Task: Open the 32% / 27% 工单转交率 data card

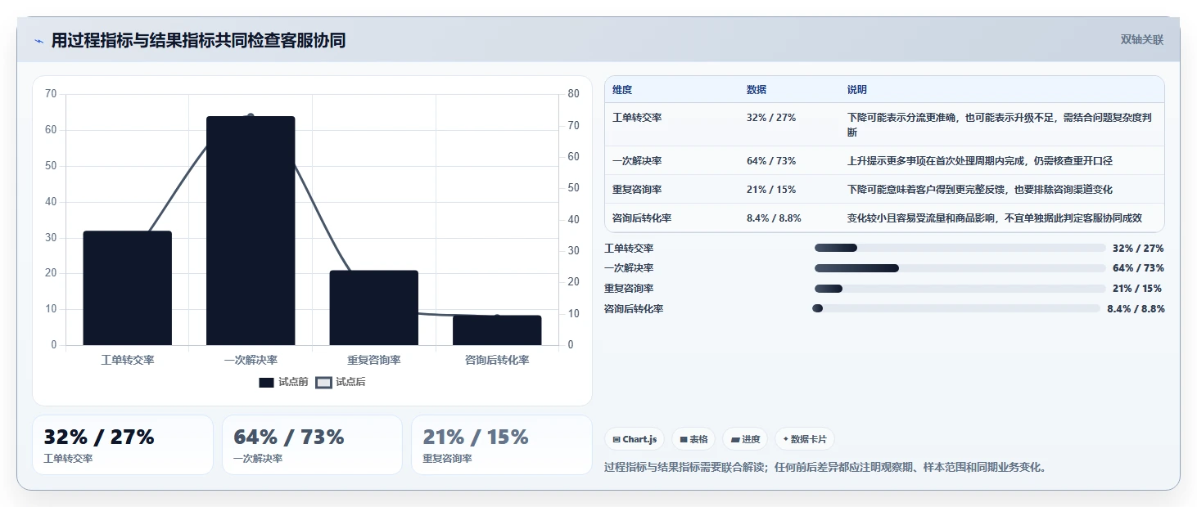Action: coord(123,445)
